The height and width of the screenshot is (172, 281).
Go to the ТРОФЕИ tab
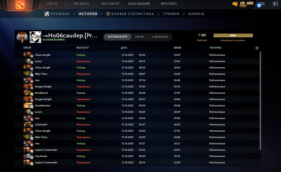click(171, 14)
